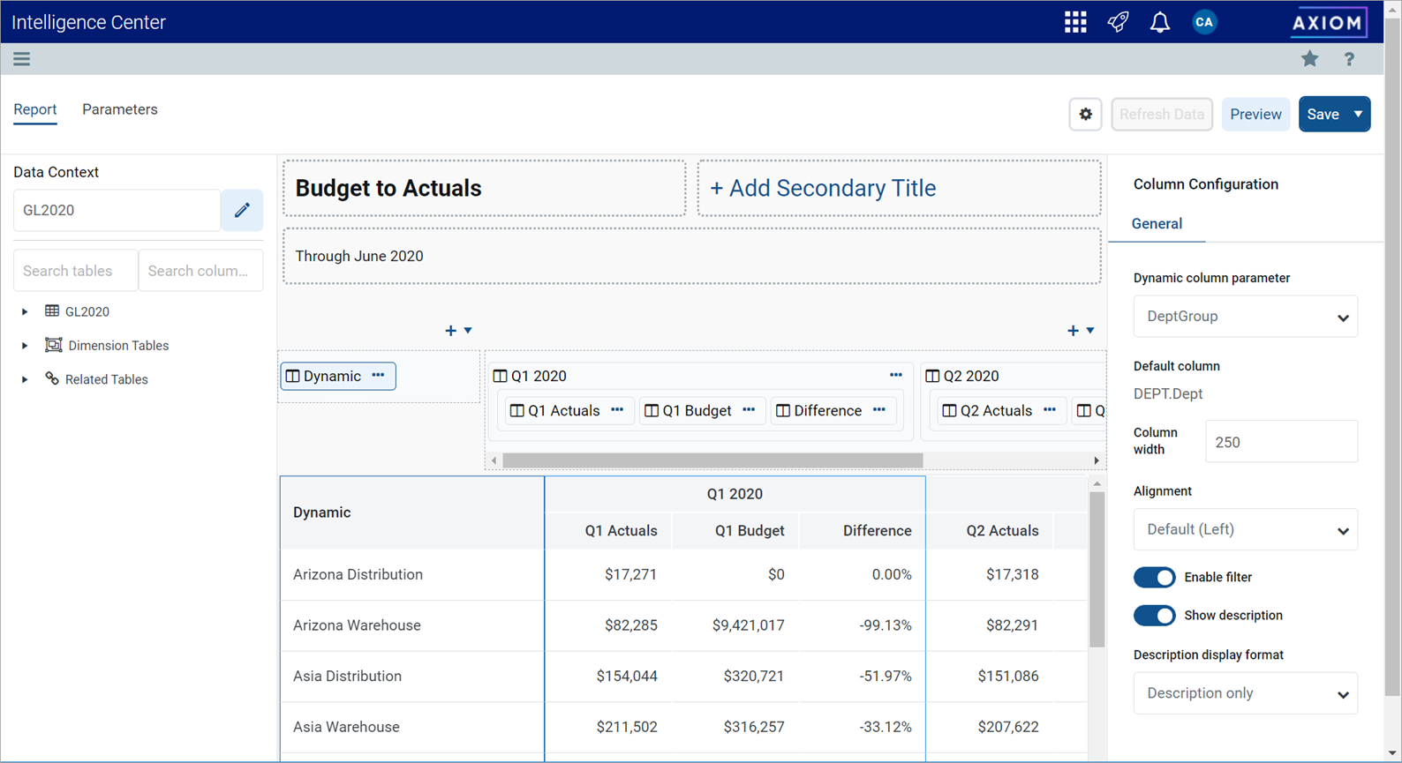Toggle the Show description switch
This screenshot has height=763, width=1402.
tap(1155, 615)
